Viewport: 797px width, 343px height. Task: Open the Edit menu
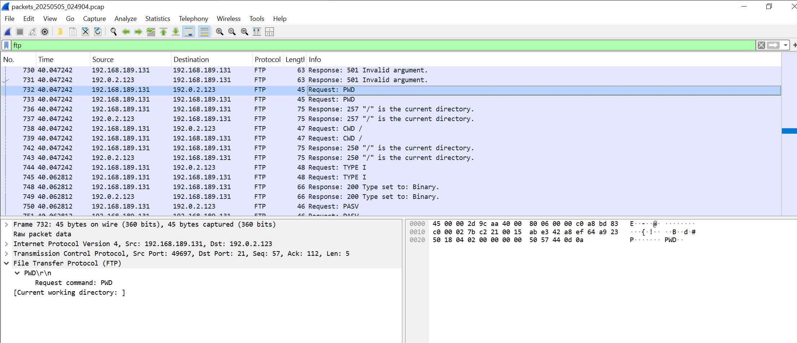(x=29, y=19)
